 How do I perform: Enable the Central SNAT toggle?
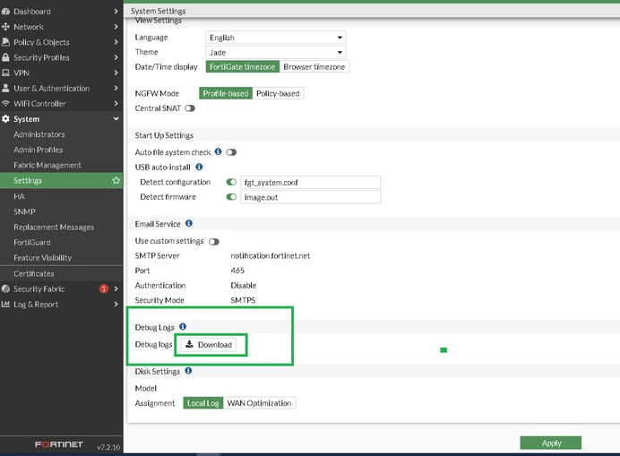pos(190,108)
